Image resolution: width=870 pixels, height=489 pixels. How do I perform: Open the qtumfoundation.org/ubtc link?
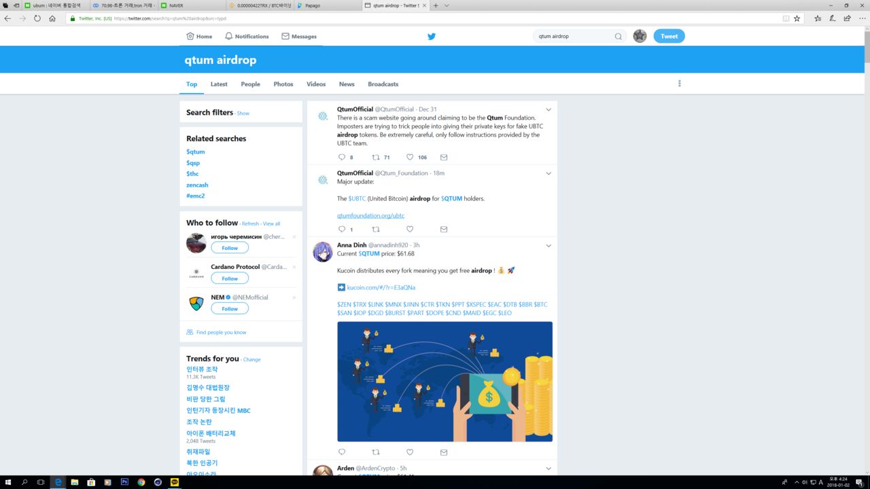(x=370, y=216)
